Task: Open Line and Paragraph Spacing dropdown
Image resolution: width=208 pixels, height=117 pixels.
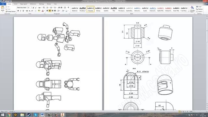Action: click(58, 11)
